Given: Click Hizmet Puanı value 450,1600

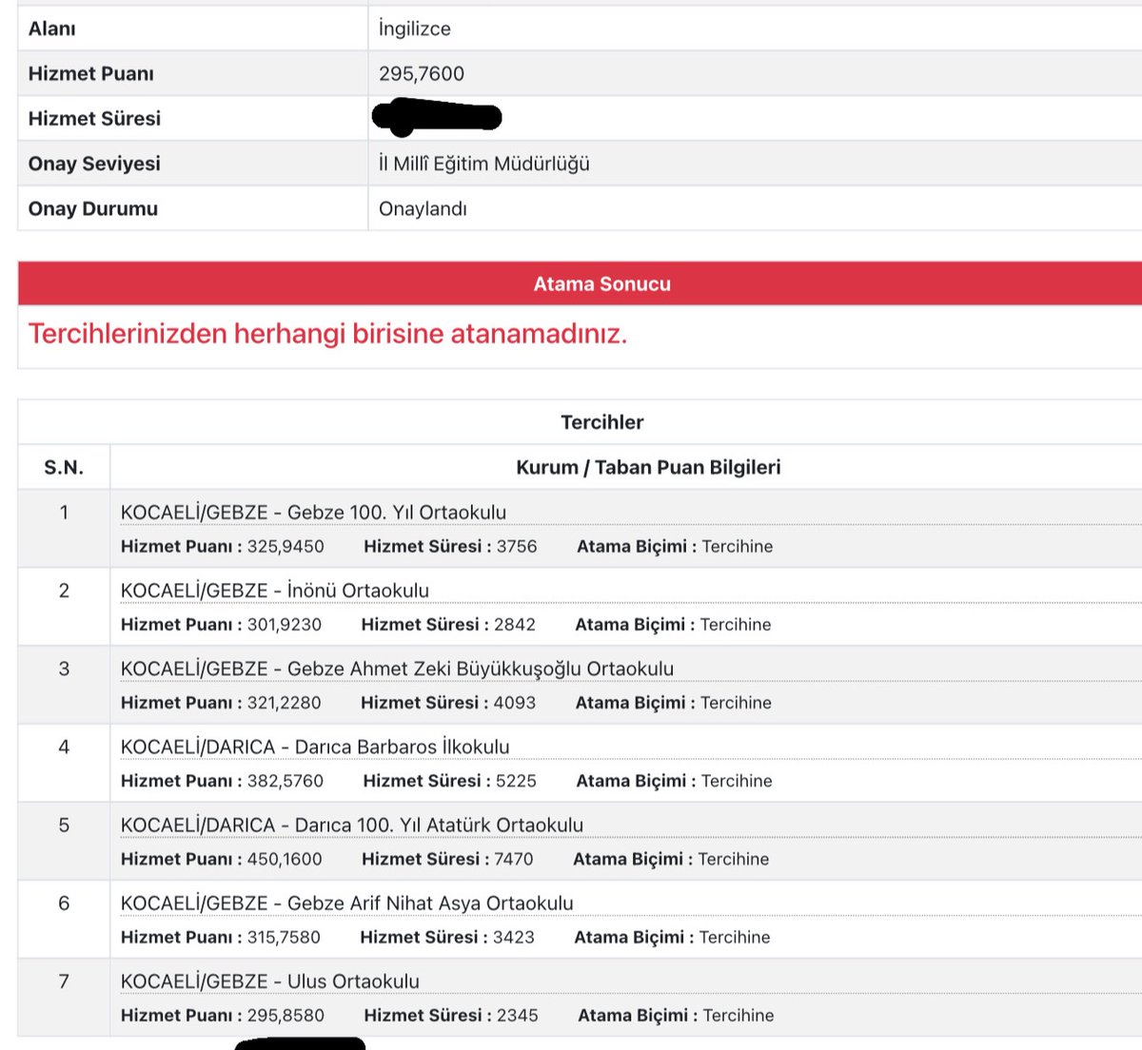Looking at the screenshot, I should [285, 859].
